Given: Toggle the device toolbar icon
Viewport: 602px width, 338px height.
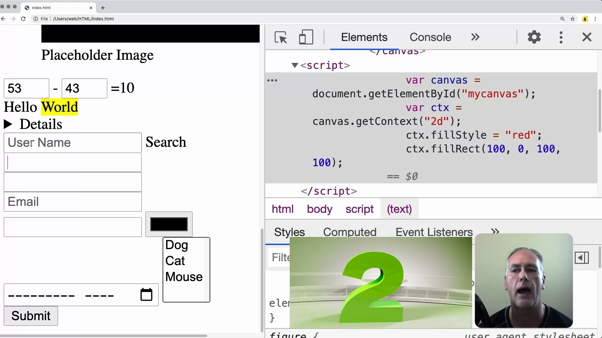Looking at the screenshot, I should click(306, 37).
